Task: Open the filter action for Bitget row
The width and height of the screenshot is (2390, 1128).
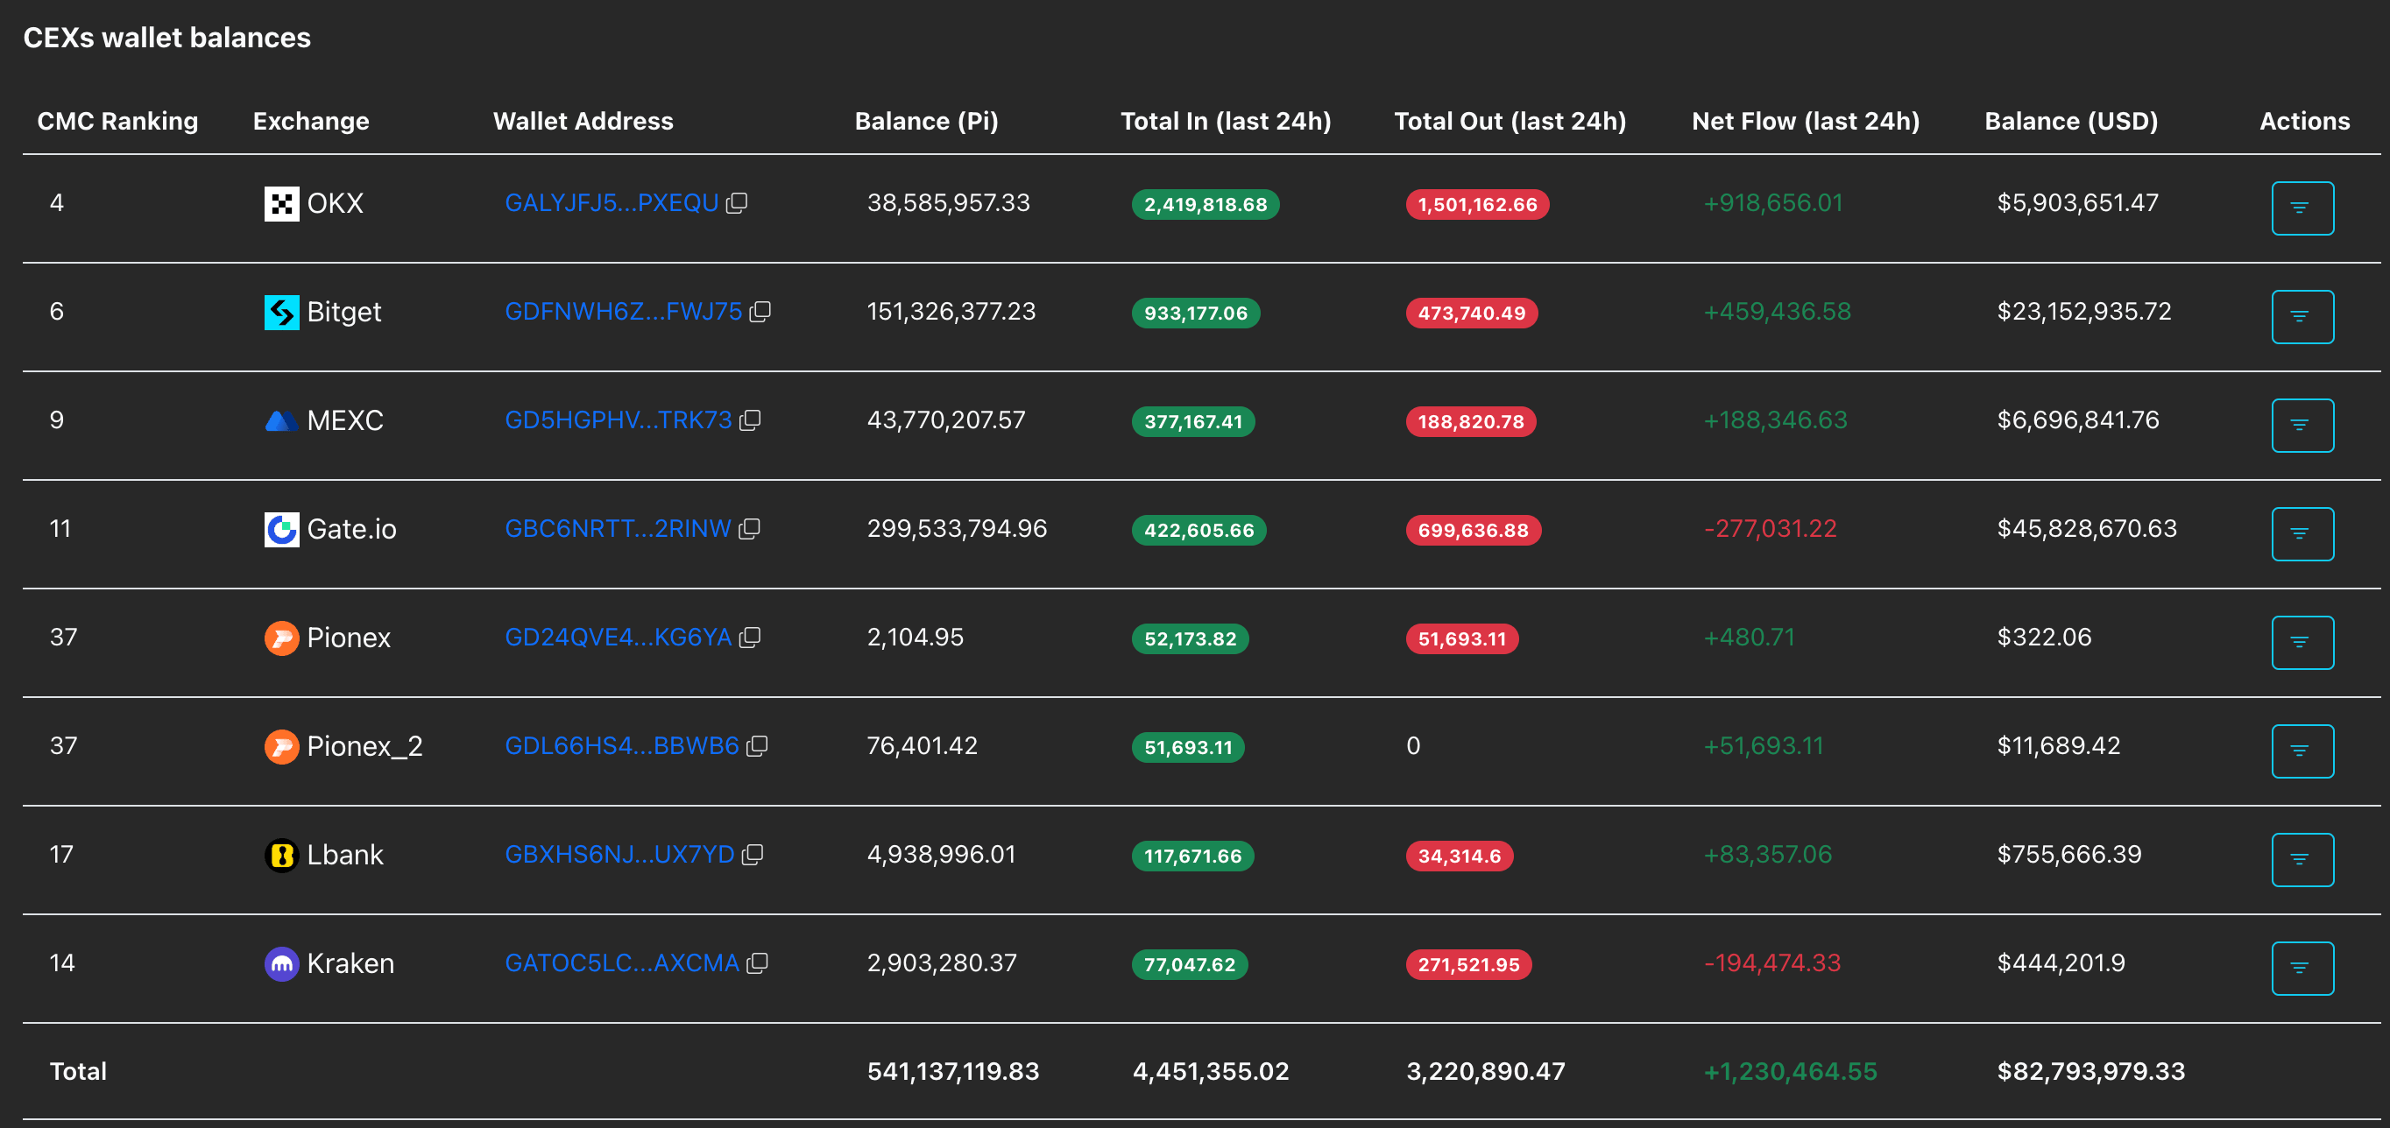Action: [2302, 316]
